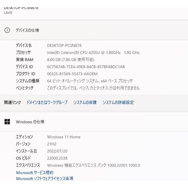
Task: Open the ドメインまたはワークグループ link
Action: [47, 103]
